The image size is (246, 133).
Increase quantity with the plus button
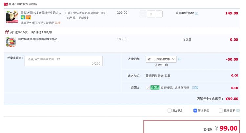point(159,14)
